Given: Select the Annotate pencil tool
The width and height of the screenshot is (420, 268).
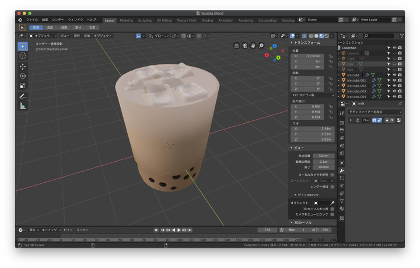Looking at the screenshot, I should pyautogui.click(x=23, y=96).
